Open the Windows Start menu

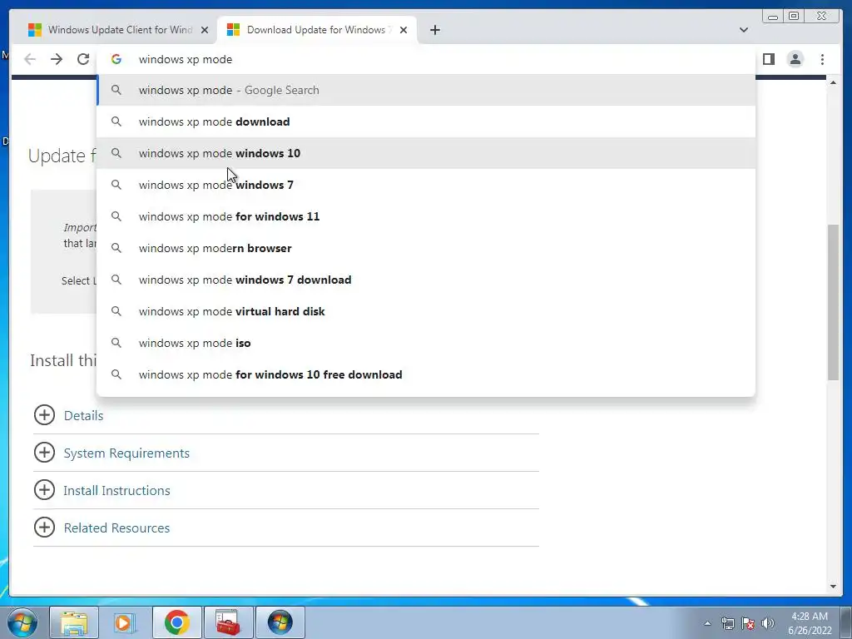(x=22, y=622)
